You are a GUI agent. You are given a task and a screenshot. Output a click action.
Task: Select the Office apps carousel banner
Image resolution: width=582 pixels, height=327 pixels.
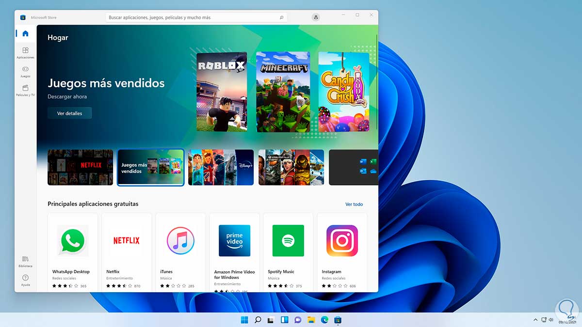click(353, 167)
